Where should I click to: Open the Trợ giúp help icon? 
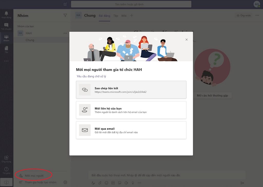click(6, 170)
